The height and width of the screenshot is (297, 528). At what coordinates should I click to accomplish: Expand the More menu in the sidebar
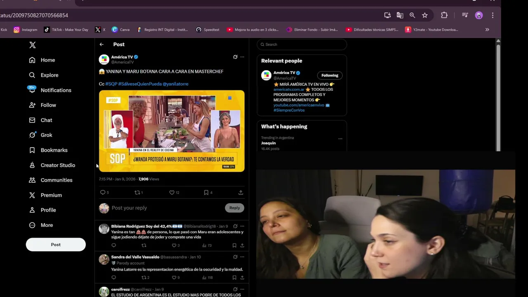(x=41, y=225)
